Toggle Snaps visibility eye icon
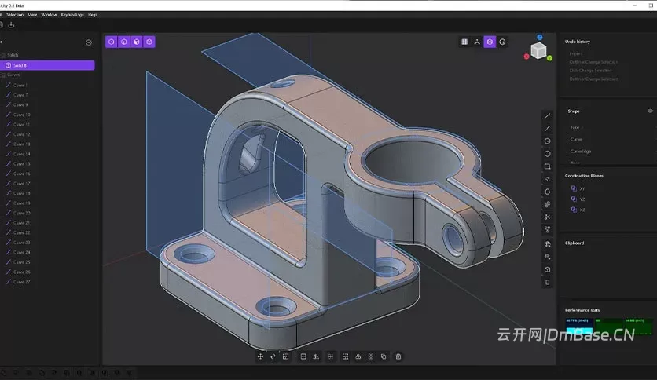Screen dimensions: 657x380 point(650,111)
